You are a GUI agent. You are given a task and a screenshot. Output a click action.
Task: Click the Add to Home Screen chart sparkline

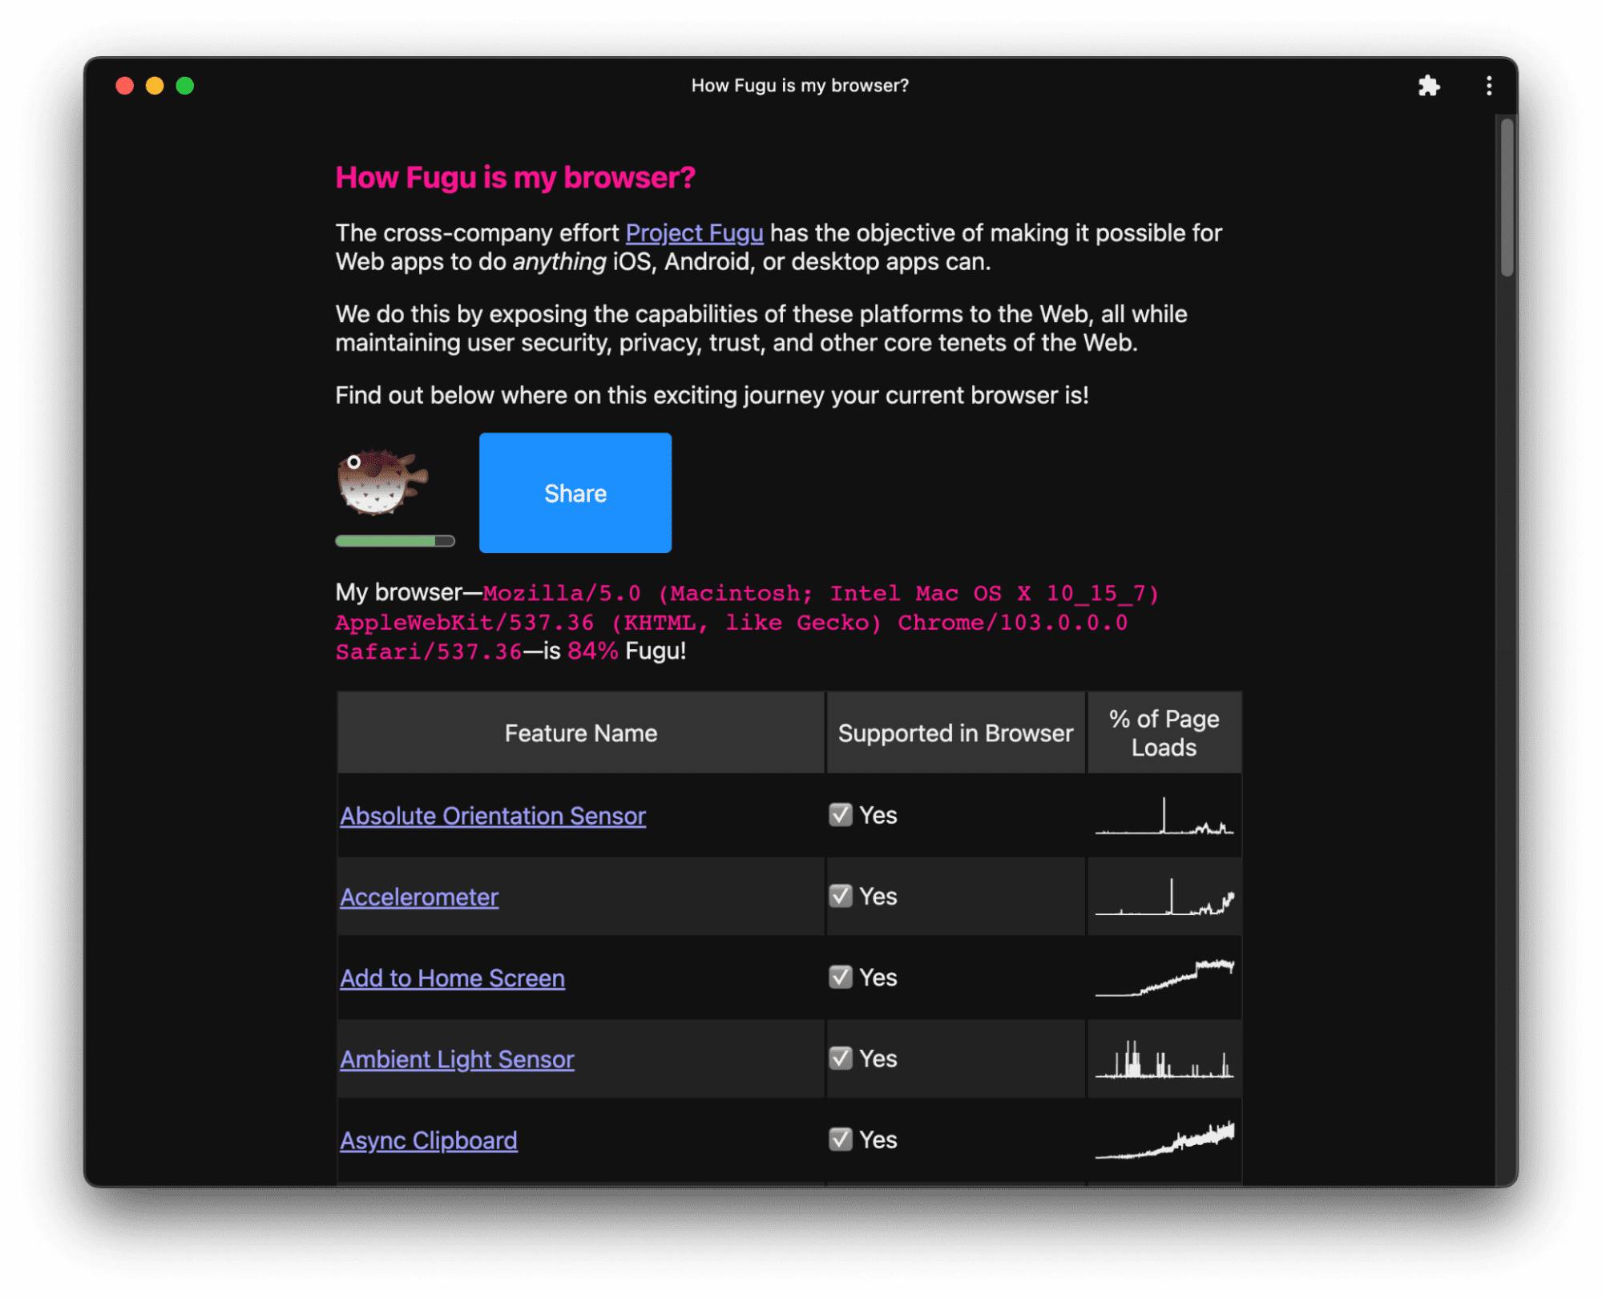(1164, 977)
